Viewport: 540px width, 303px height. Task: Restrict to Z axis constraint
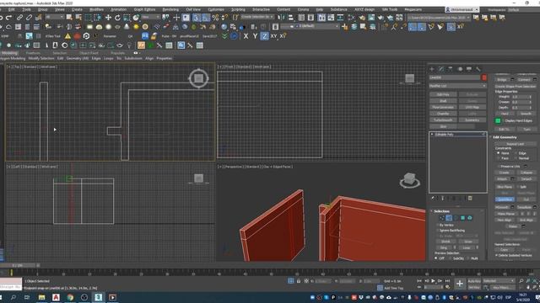point(264,35)
